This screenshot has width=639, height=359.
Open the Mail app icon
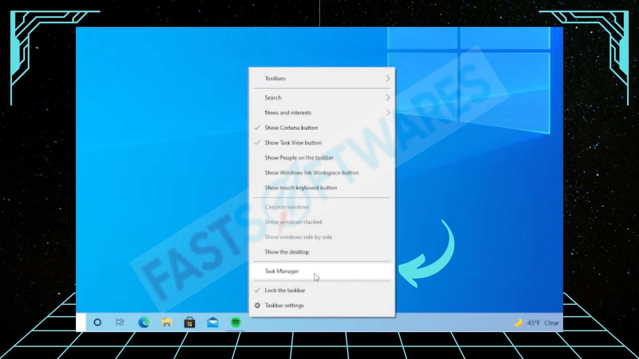(x=213, y=322)
